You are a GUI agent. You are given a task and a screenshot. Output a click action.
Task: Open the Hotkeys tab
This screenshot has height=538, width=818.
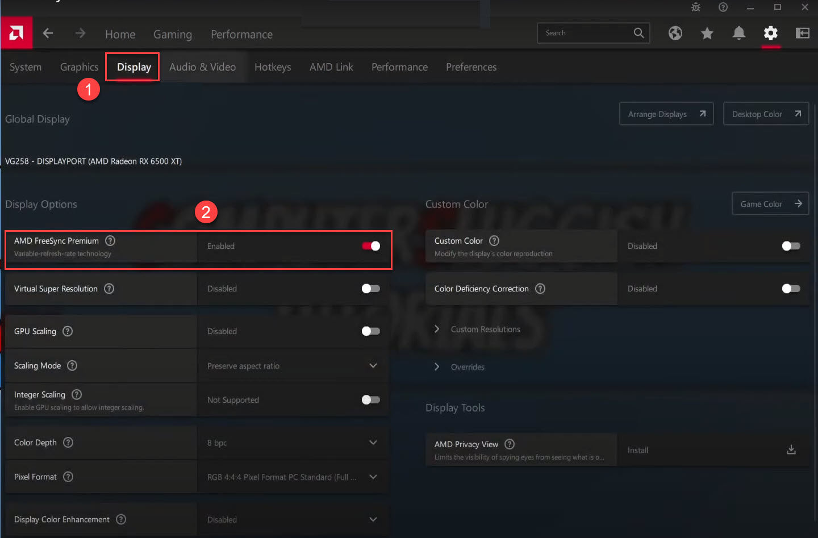[273, 67]
